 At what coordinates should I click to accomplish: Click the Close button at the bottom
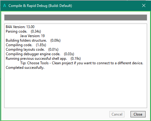[x=138, y=114]
